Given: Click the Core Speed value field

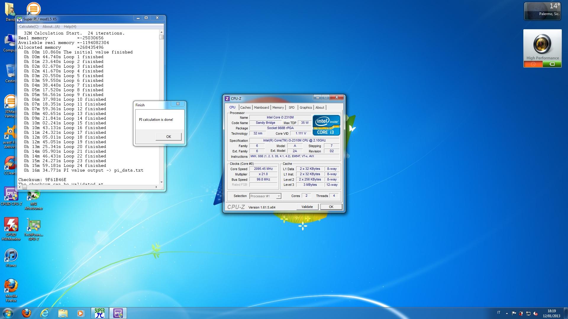Looking at the screenshot, I should pyautogui.click(x=263, y=169).
